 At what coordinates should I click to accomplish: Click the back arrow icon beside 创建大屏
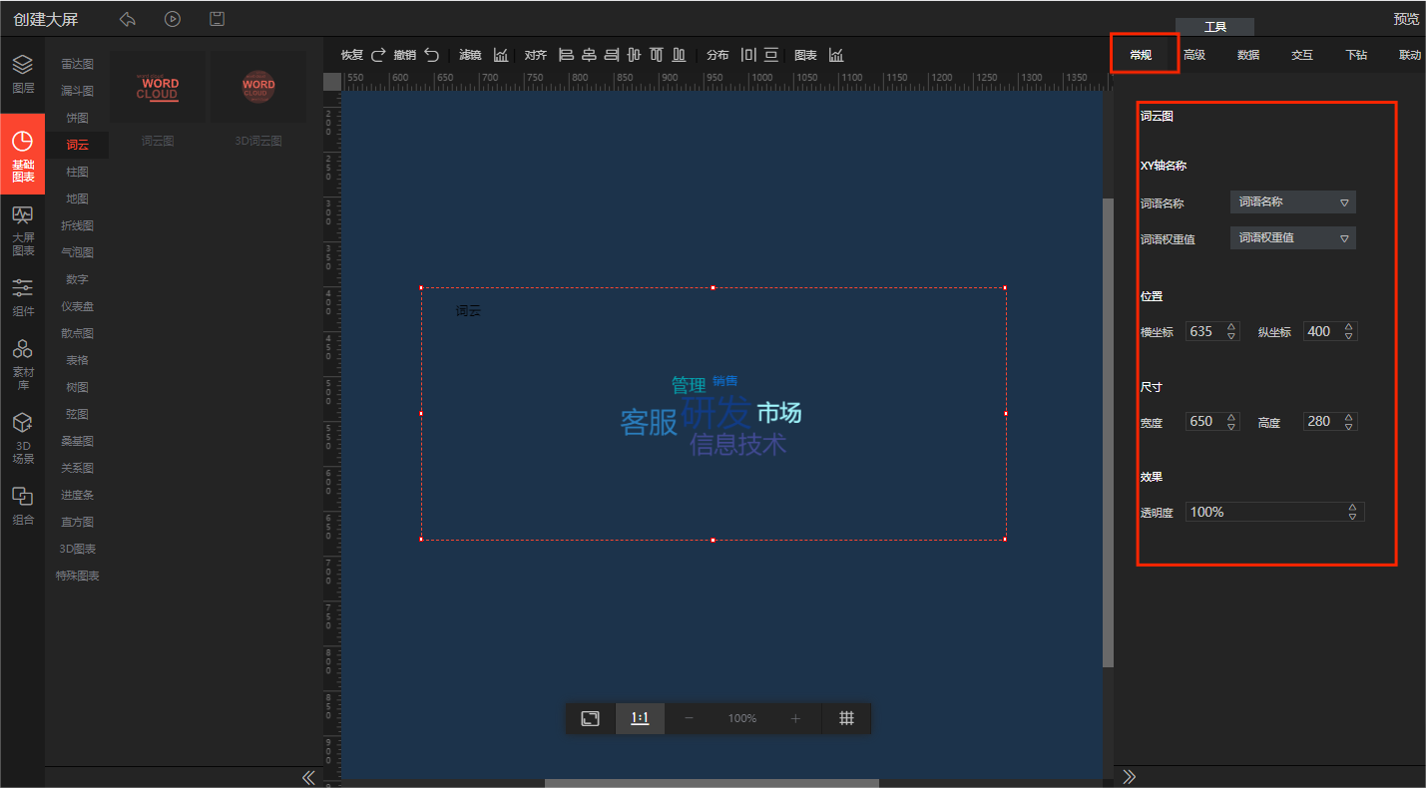(x=128, y=19)
